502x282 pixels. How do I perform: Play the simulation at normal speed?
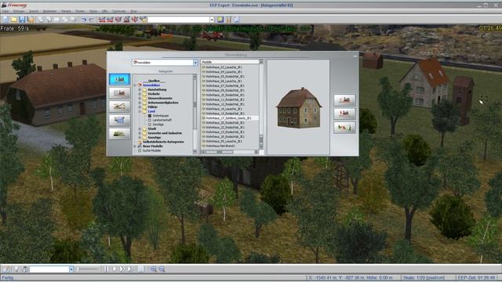pyautogui.click(x=115, y=269)
